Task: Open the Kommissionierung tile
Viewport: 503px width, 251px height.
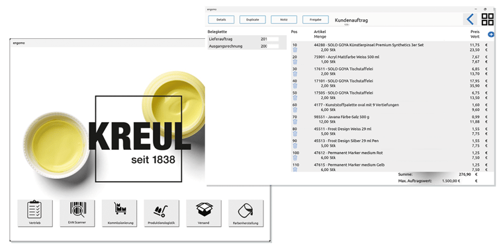Action: coord(119,213)
